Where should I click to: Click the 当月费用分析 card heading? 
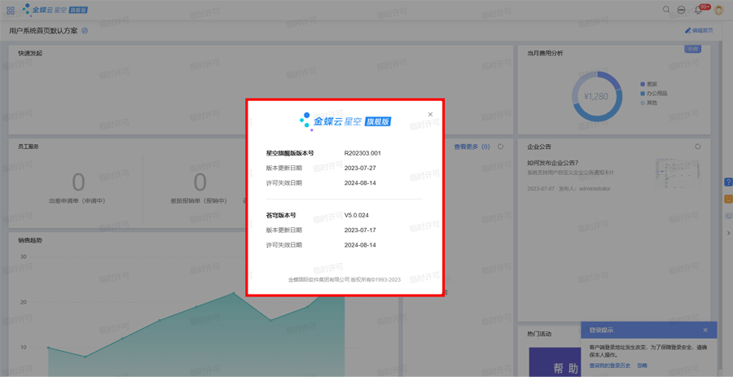[545, 53]
